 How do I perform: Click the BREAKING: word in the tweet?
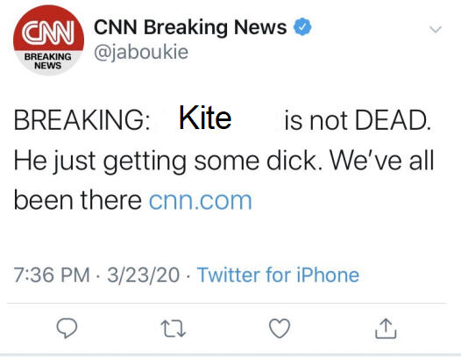pos(82,120)
